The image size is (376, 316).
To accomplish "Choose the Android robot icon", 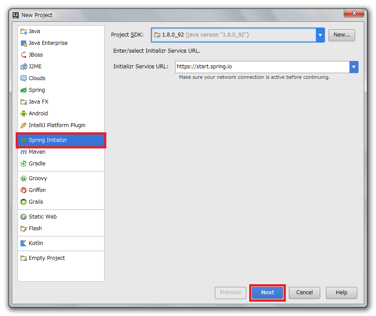I will pos(24,114).
